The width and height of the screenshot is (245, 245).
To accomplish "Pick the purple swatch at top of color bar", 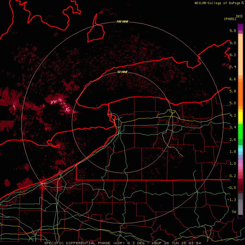I will click(x=240, y=27).
